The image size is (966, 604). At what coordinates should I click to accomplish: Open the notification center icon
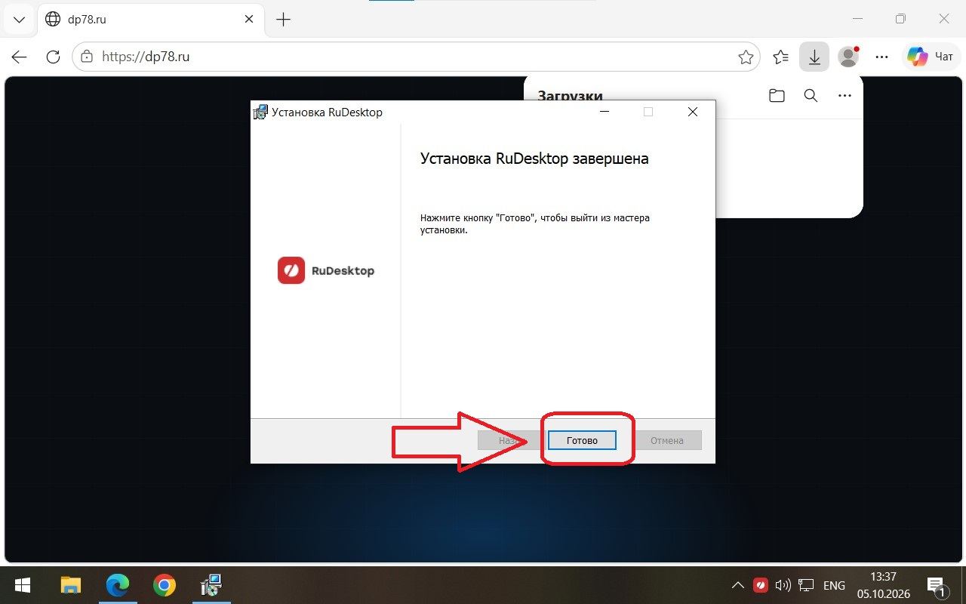click(x=937, y=586)
